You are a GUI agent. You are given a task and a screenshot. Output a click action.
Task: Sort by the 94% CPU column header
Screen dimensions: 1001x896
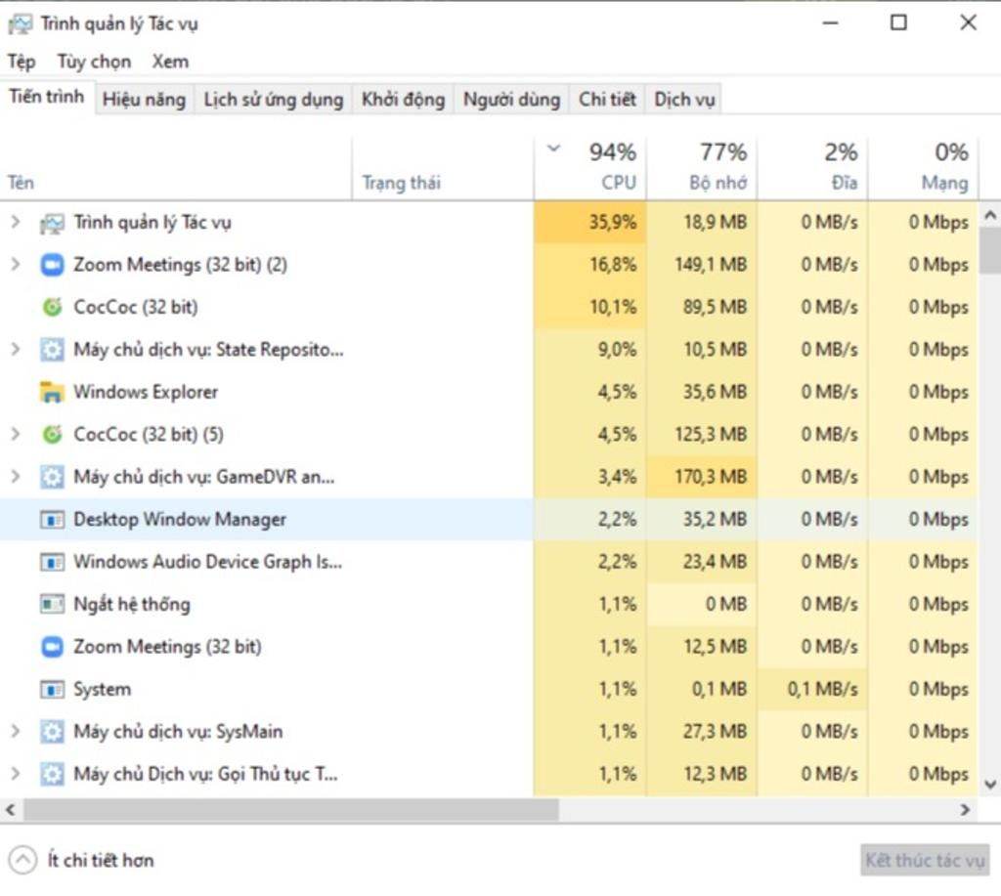[x=589, y=168]
